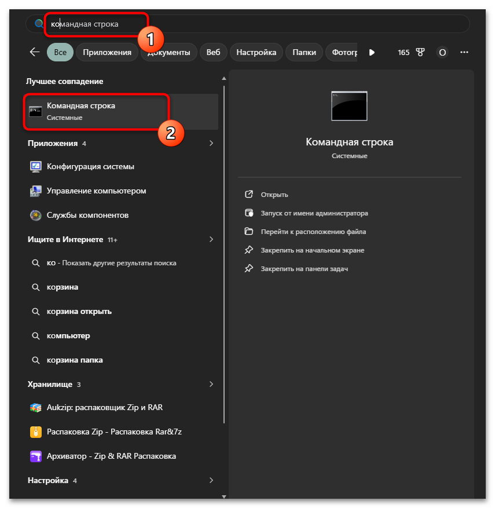This screenshot has height=508, width=495.
Task: Expand the Настройка results section chevron
Action: [x=211, y=480]
